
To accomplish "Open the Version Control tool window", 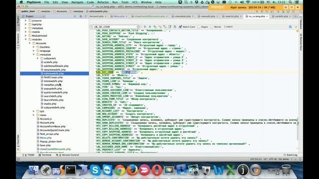I will (x=67, y=155).
